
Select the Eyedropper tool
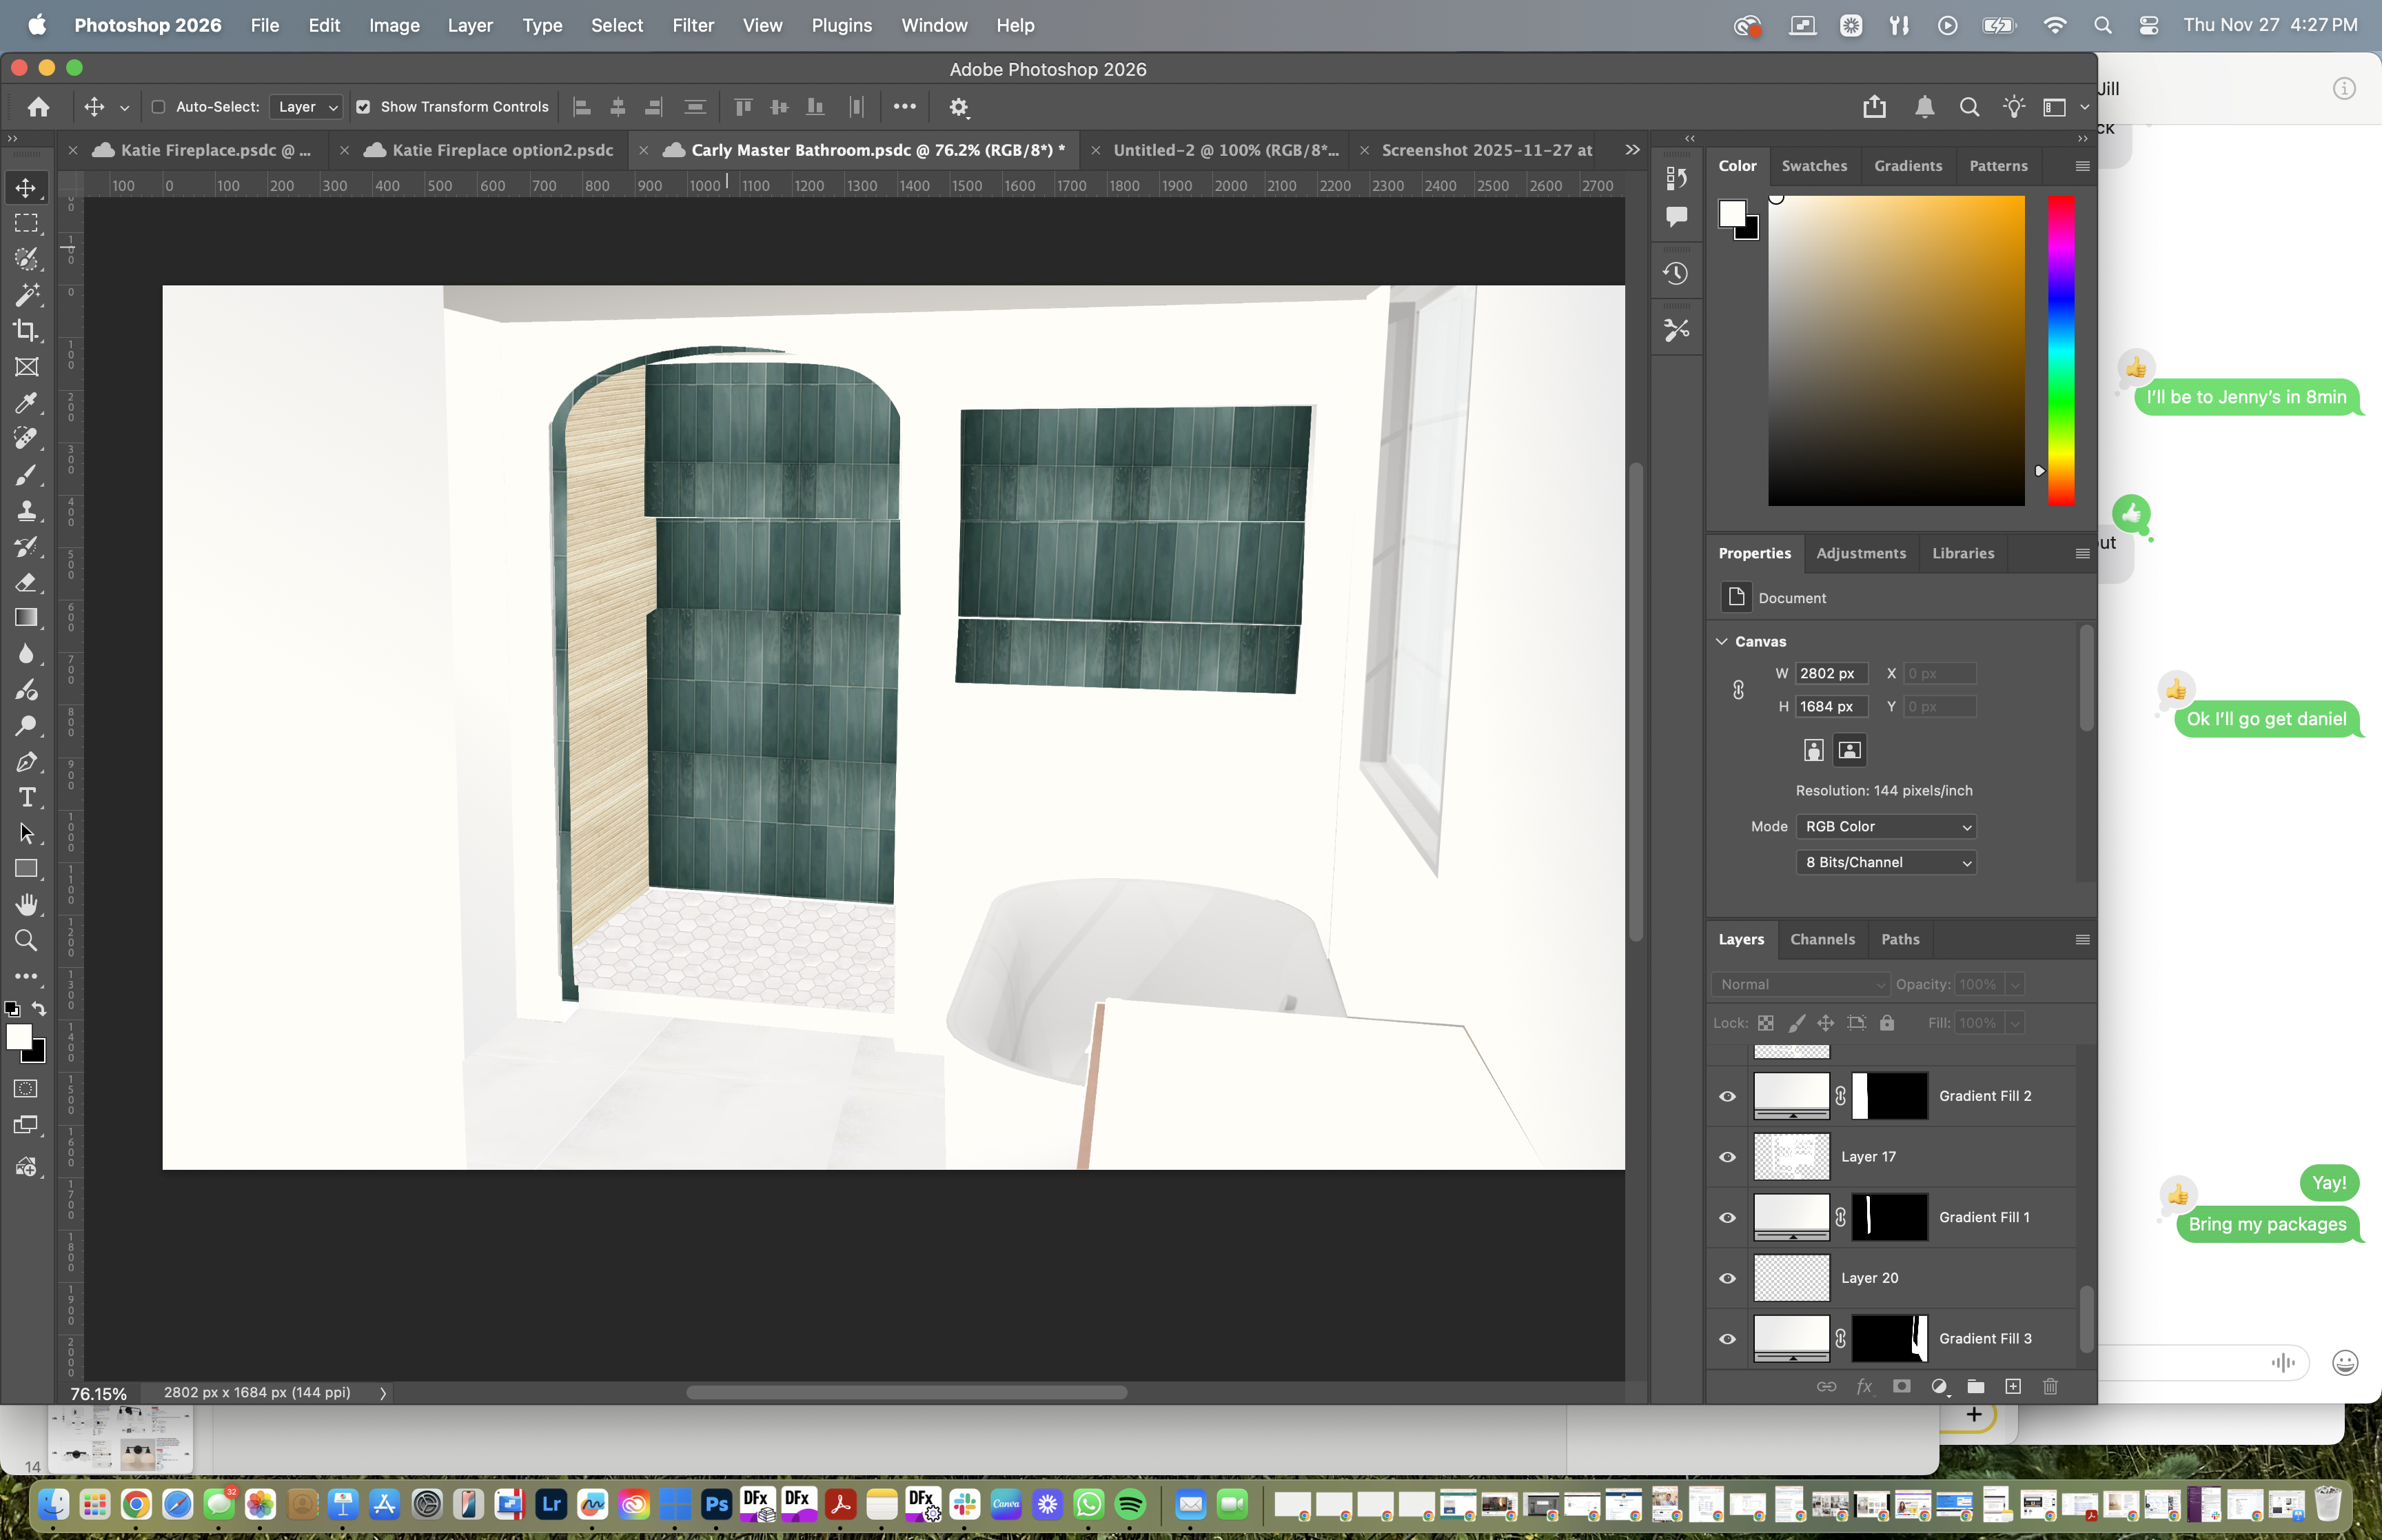tap(26, 402)
